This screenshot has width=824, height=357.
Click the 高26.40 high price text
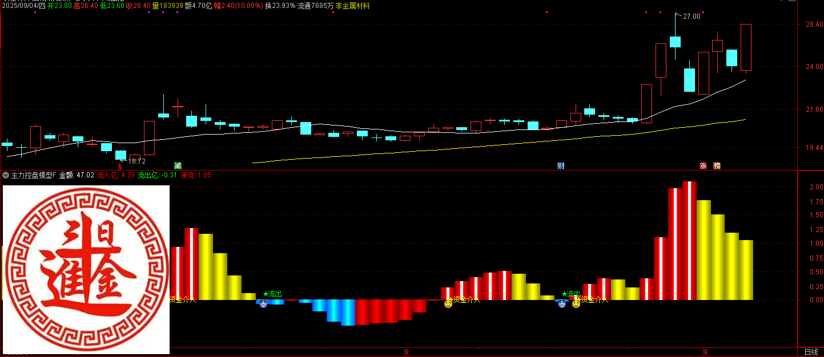pyautogui.click(x=86, y=6)
